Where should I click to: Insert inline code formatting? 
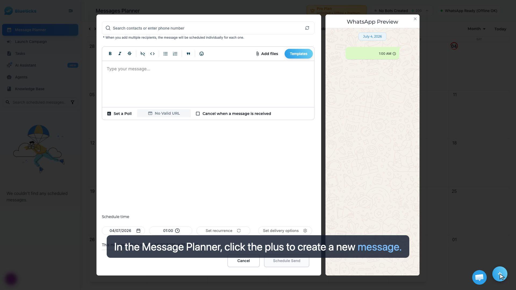(x=152, y=54)
